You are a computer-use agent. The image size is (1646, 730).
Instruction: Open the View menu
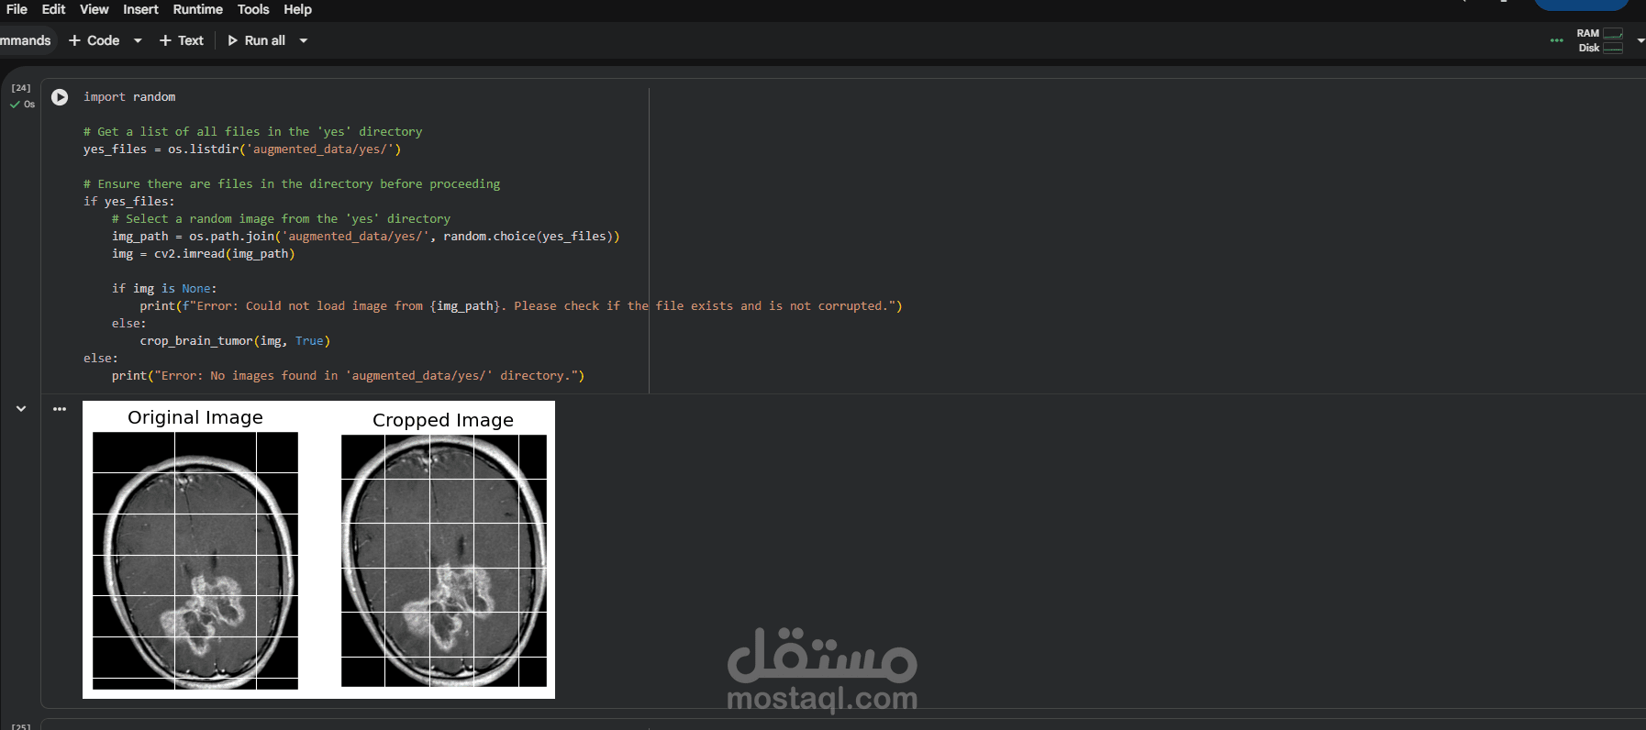pyautogui.click(x=94, y=9)
